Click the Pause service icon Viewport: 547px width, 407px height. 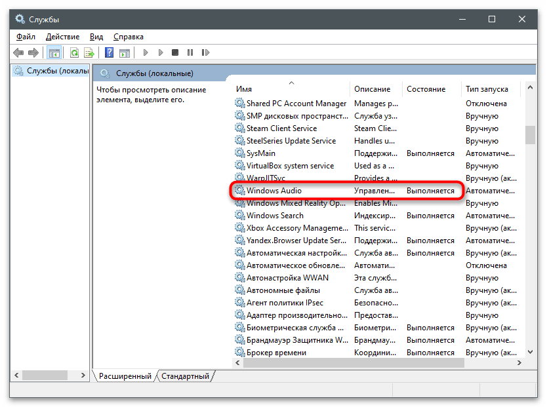[x=190, y=52]
